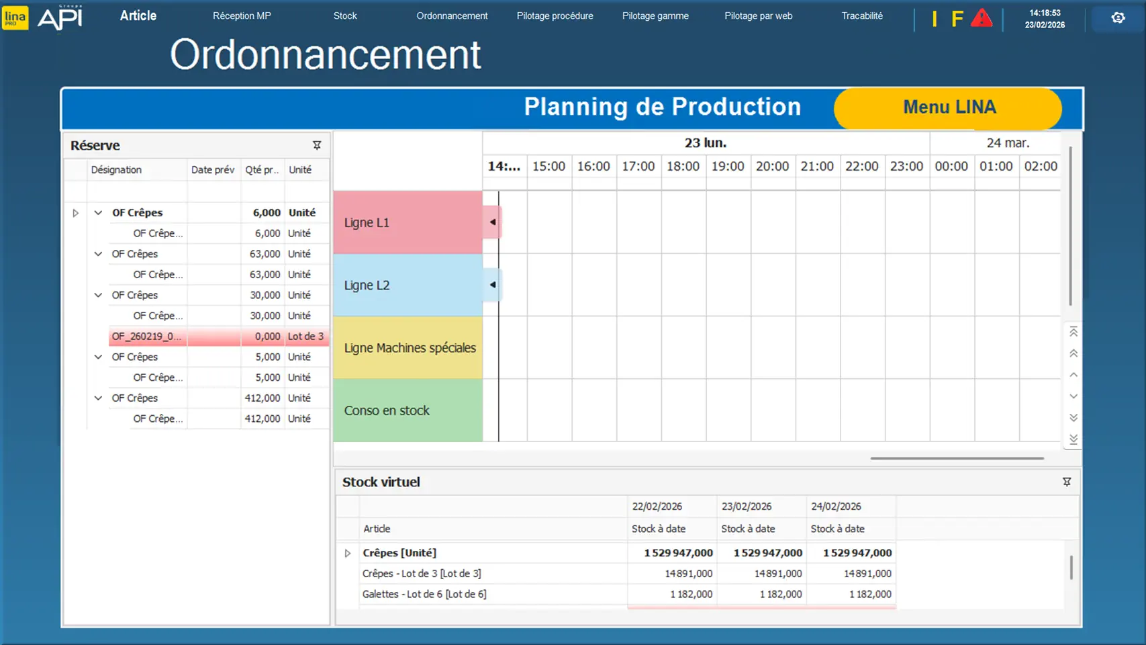Click the horizontal timeline scrollbar
Viewport: 1146px width, 645px height.
coord(957,458)
